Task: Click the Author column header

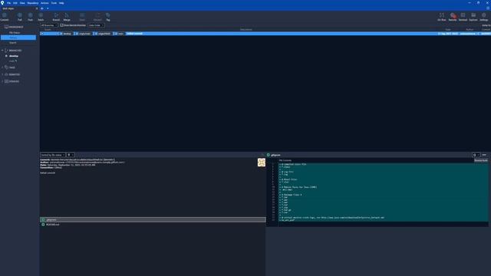Action: click(470, 29)
